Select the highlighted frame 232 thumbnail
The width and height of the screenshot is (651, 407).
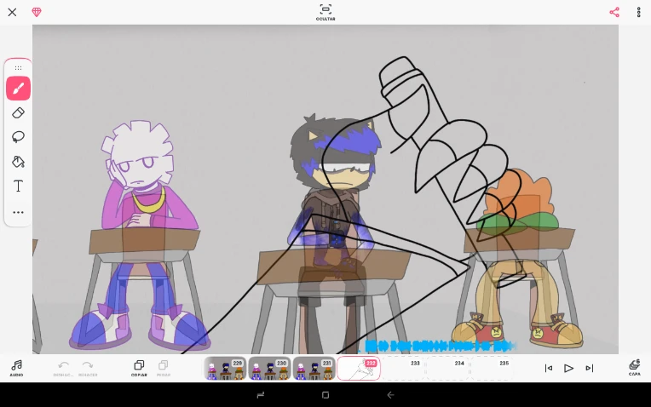click(x=359, y=369)
